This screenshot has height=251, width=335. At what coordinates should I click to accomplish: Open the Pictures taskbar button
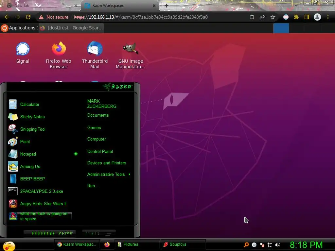(x=137, y=244)
